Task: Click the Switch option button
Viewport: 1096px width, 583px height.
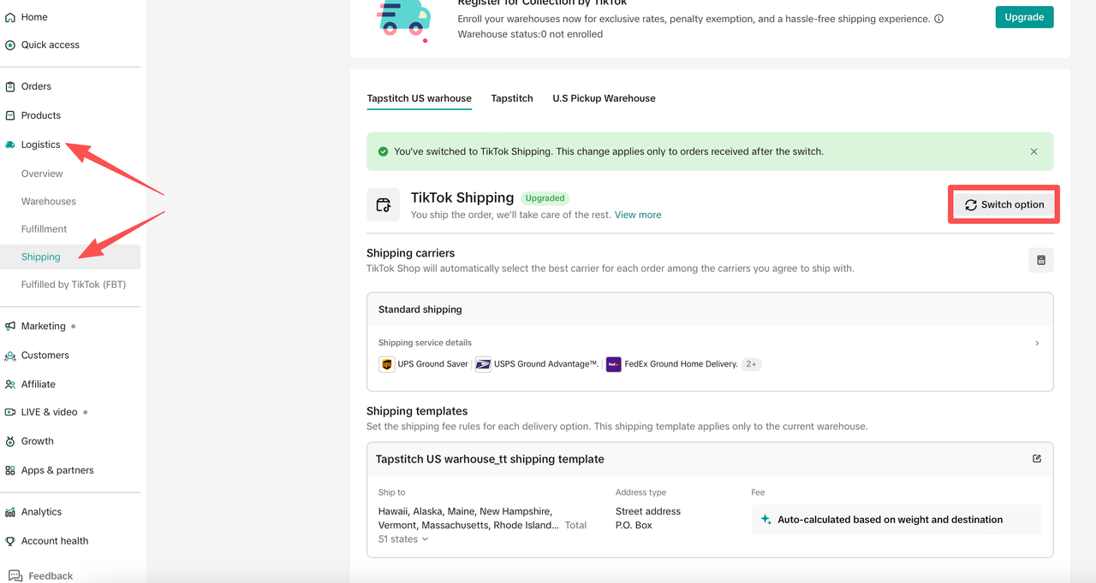Action: pyautogui.click(x=1004, y=205)
